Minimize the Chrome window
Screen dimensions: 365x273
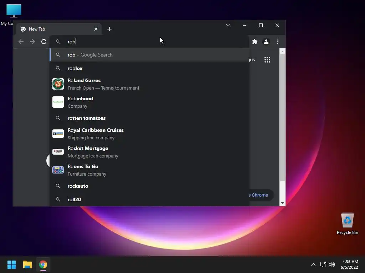245,25
